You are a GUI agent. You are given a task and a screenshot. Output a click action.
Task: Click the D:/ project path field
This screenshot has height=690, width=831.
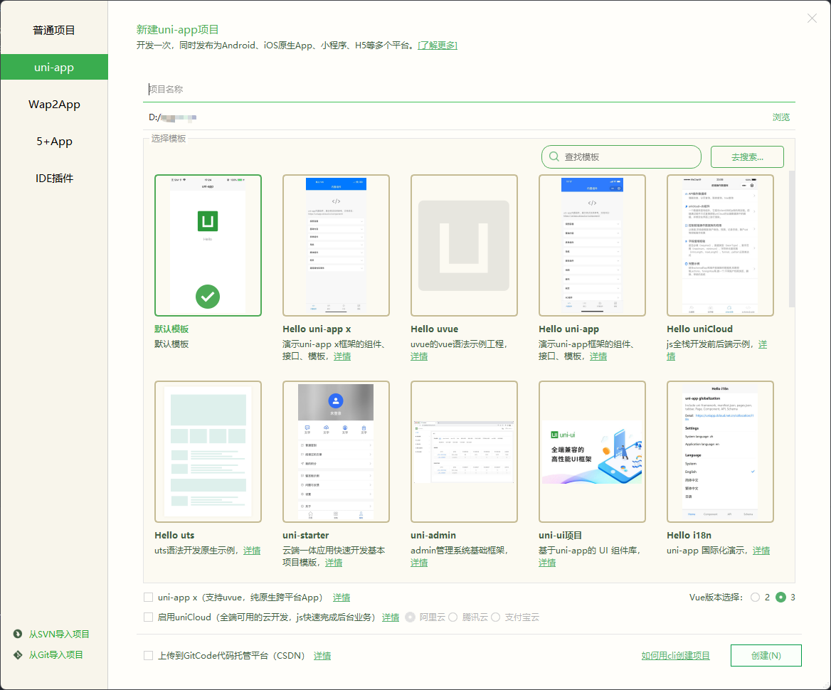click(x=456, y=117)
